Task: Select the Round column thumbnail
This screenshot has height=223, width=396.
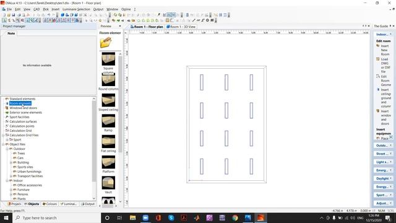Action: pos(108,80)
